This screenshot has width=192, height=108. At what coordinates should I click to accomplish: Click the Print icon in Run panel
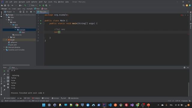pos(8,84)
